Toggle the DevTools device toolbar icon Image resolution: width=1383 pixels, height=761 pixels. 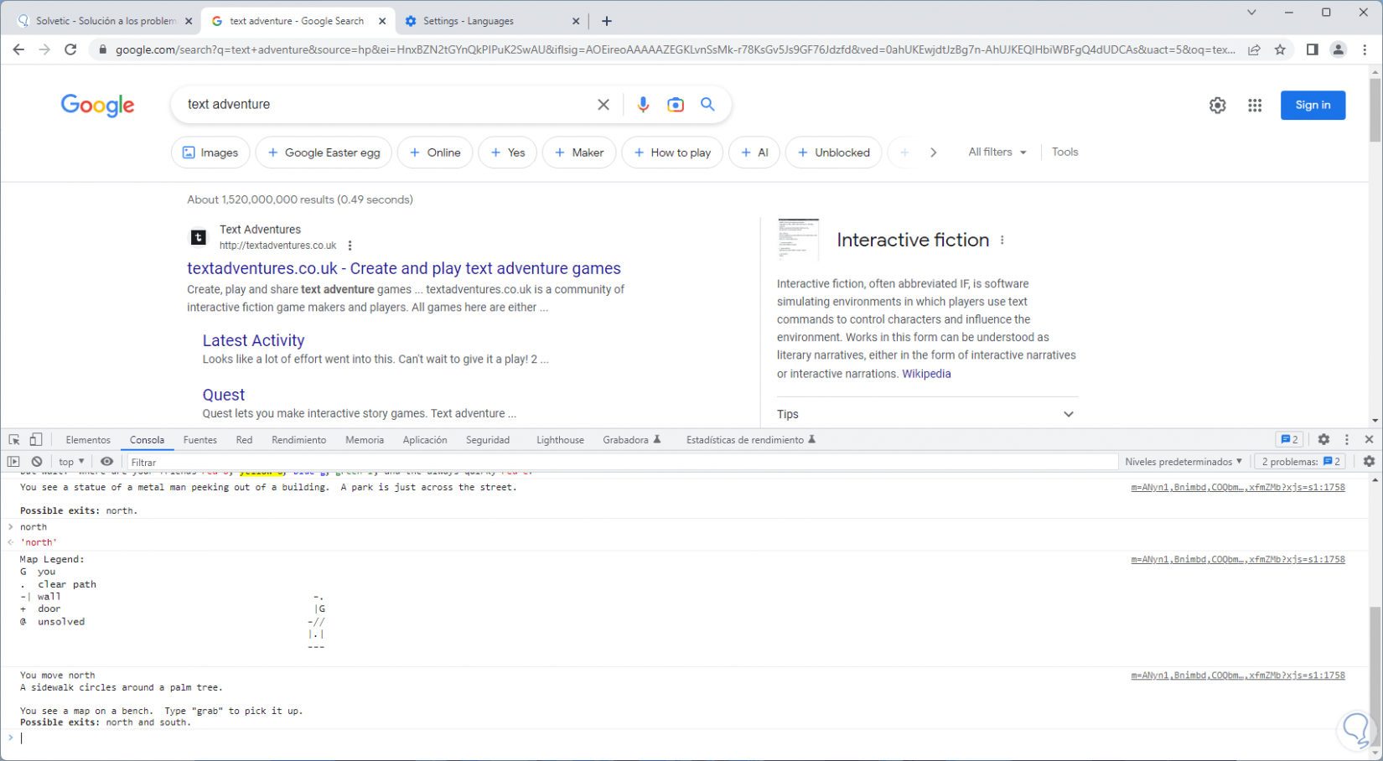point(36,440)
